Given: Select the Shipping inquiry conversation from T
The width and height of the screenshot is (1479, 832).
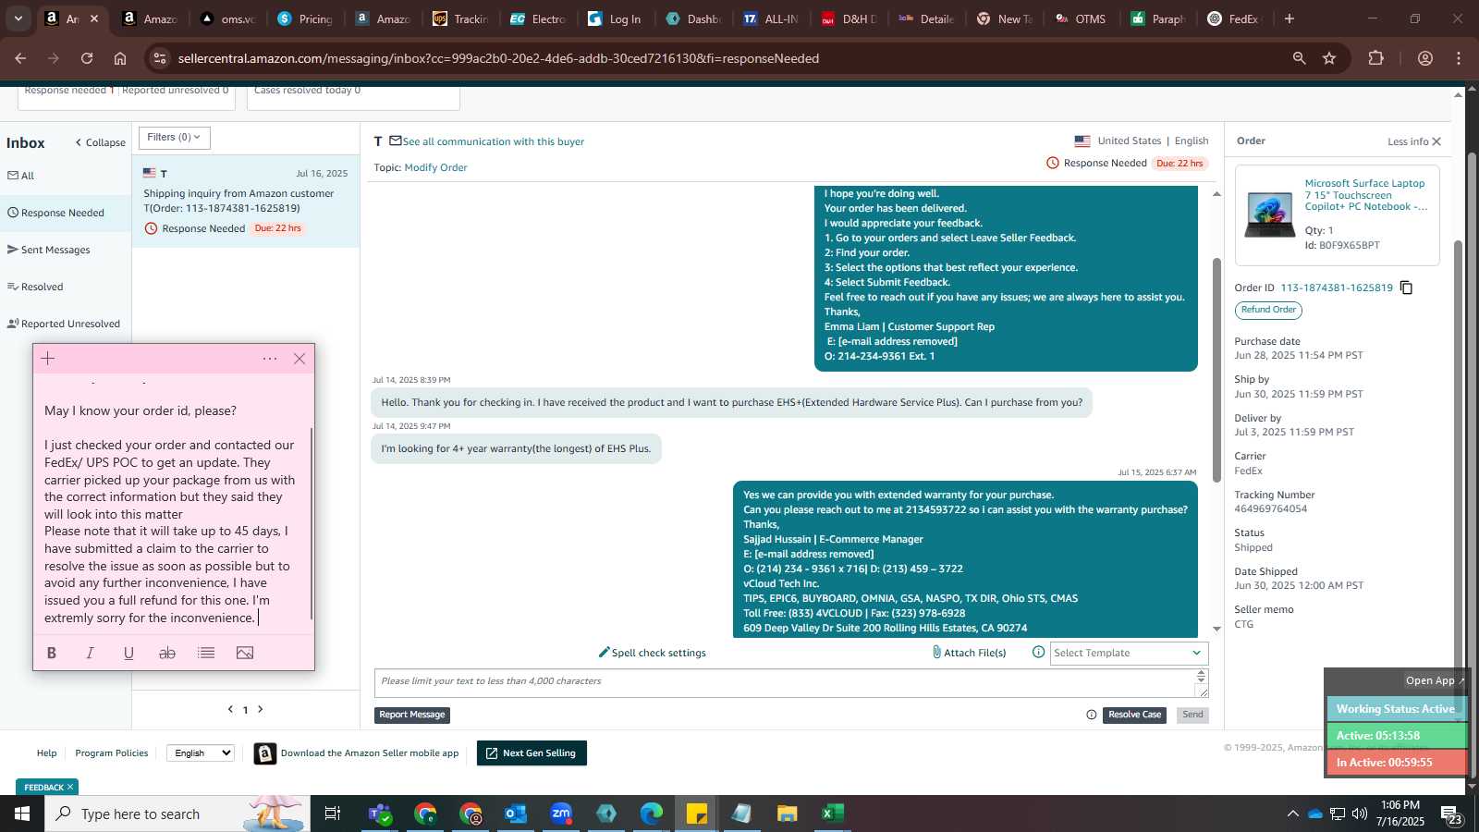Looking at the screenshot, I should (246, 201).
